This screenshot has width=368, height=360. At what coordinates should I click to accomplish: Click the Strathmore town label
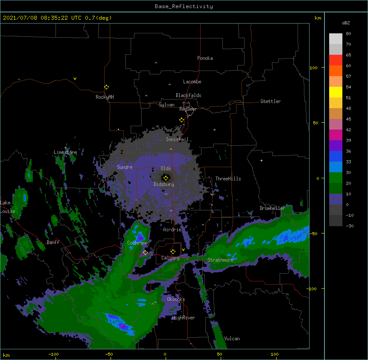click(x=220, y=260)
